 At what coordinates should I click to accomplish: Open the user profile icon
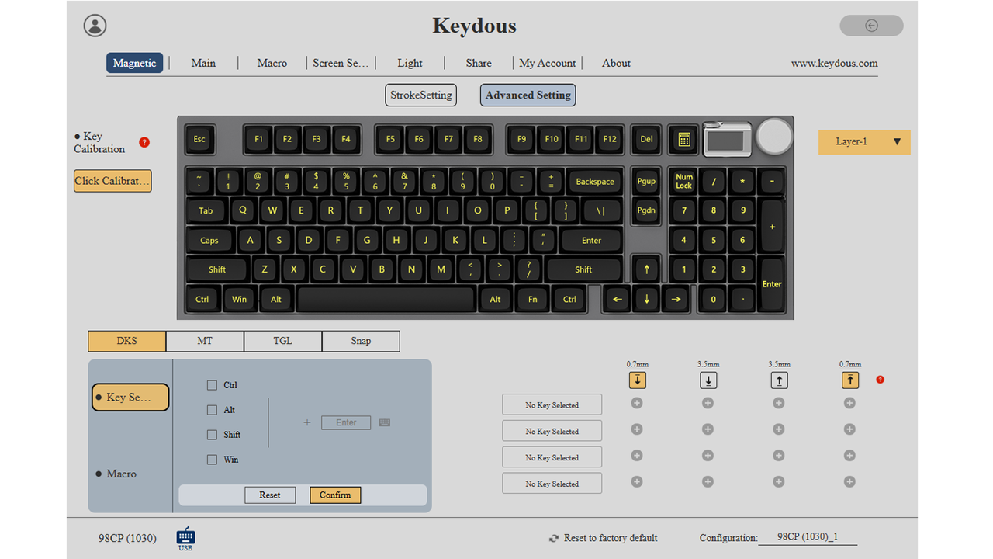95,26
